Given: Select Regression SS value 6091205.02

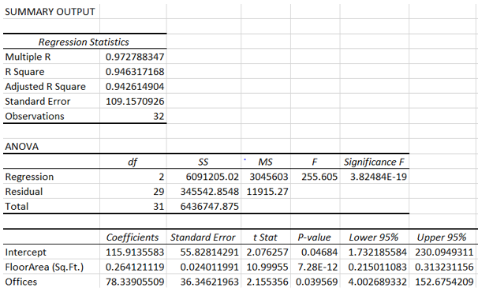Looking at the screenshot, I should tap(212, 177).
